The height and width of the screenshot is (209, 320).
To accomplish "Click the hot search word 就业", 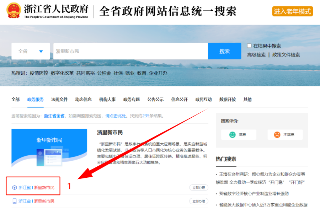I will click(130, 73).
